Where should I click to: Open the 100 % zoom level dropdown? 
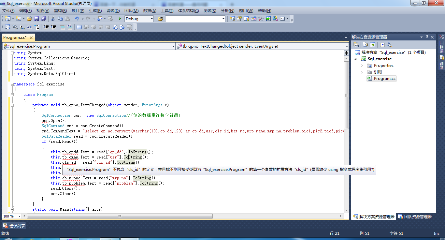20,216
